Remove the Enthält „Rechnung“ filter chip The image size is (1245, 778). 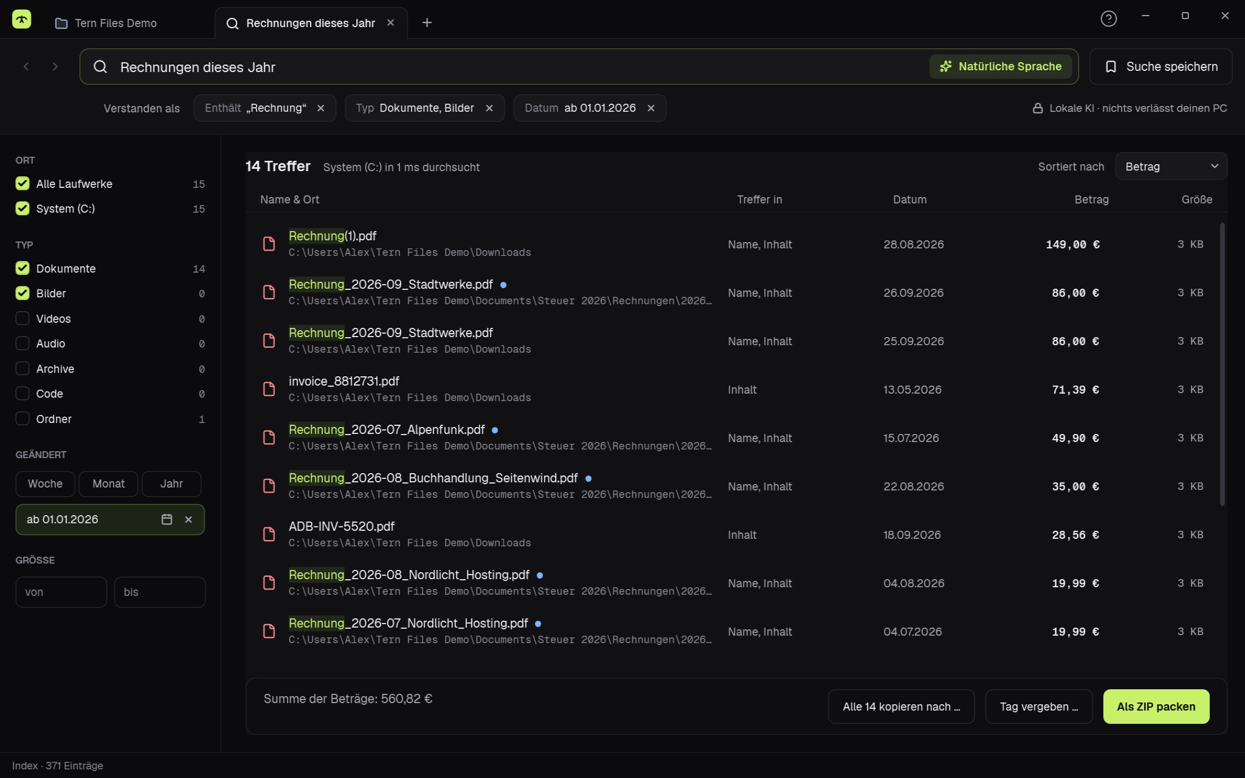[320, 108]
